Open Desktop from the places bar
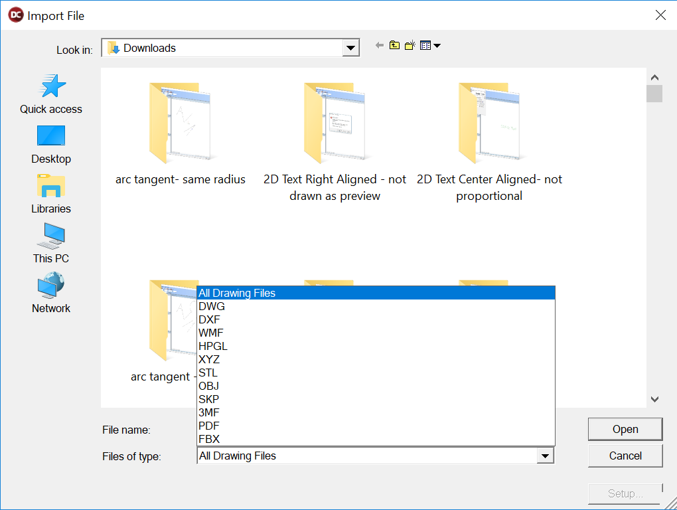Image resolution: width=677 pixels, height=510 pixels. (51, 144)
